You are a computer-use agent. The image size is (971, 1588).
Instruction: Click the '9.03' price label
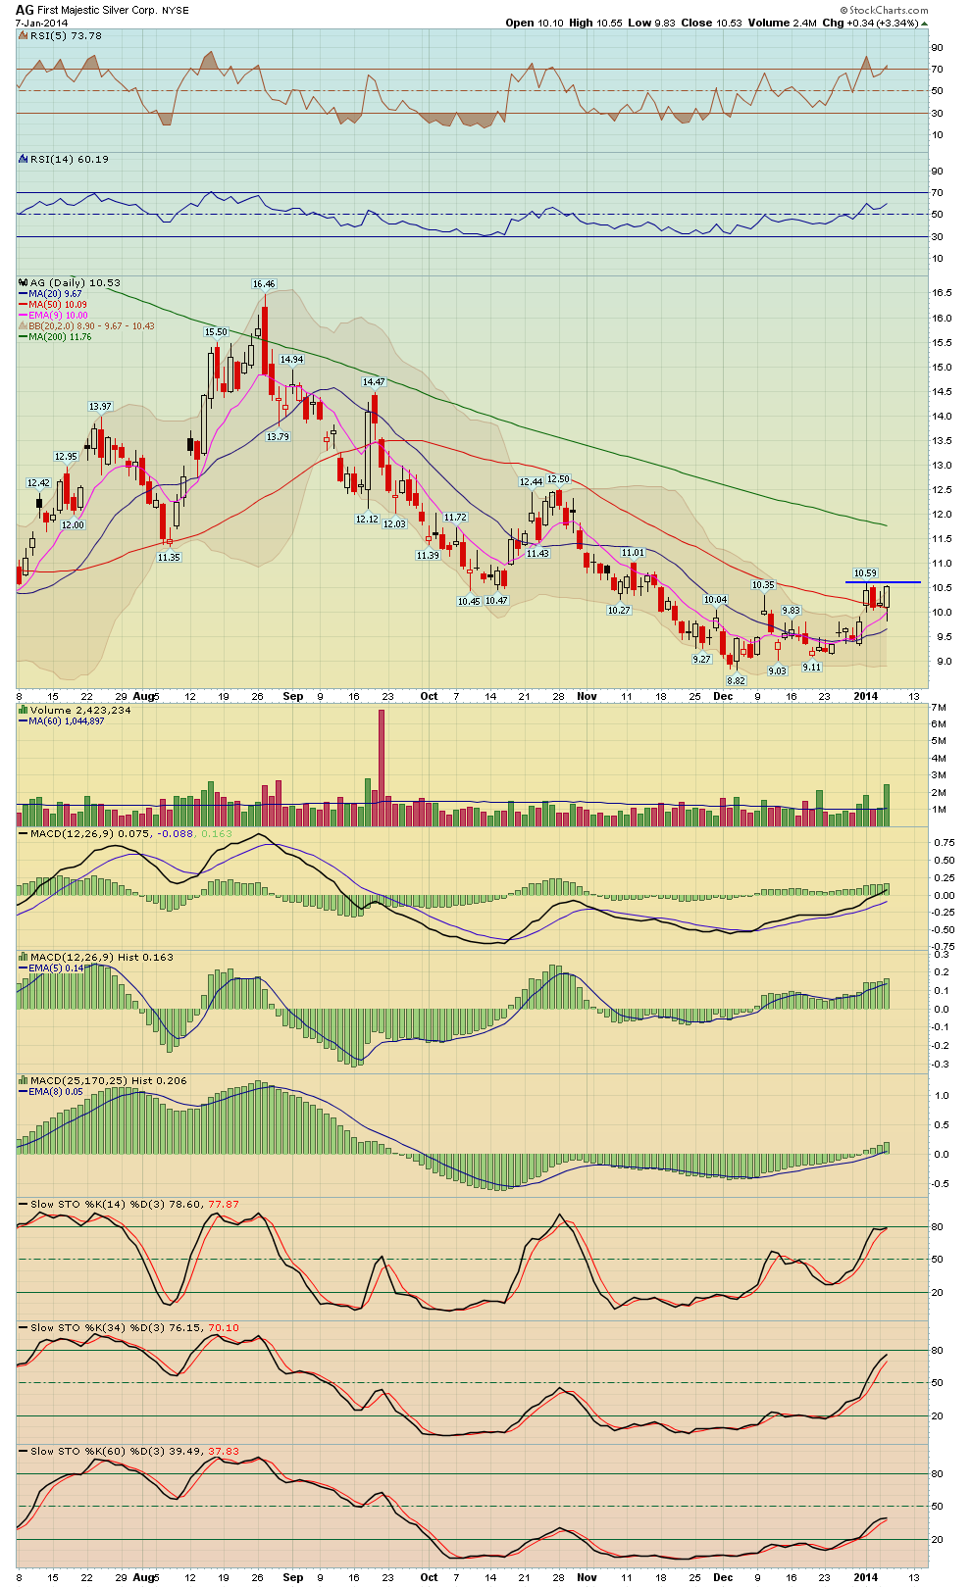(x=777, y=671)
